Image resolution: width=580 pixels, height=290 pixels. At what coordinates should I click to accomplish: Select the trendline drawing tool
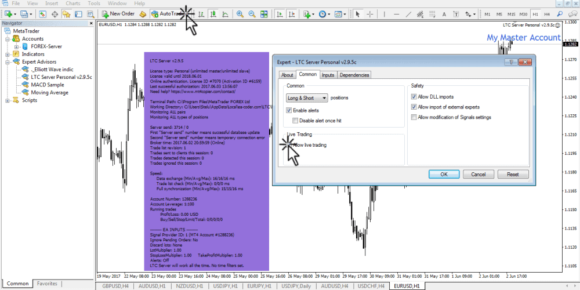408,14
